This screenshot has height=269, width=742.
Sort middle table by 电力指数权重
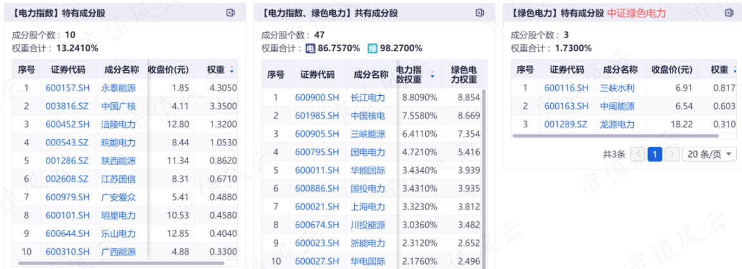(432, 74)
